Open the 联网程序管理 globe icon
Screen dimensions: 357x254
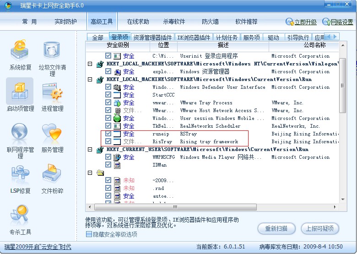(20, 131)
